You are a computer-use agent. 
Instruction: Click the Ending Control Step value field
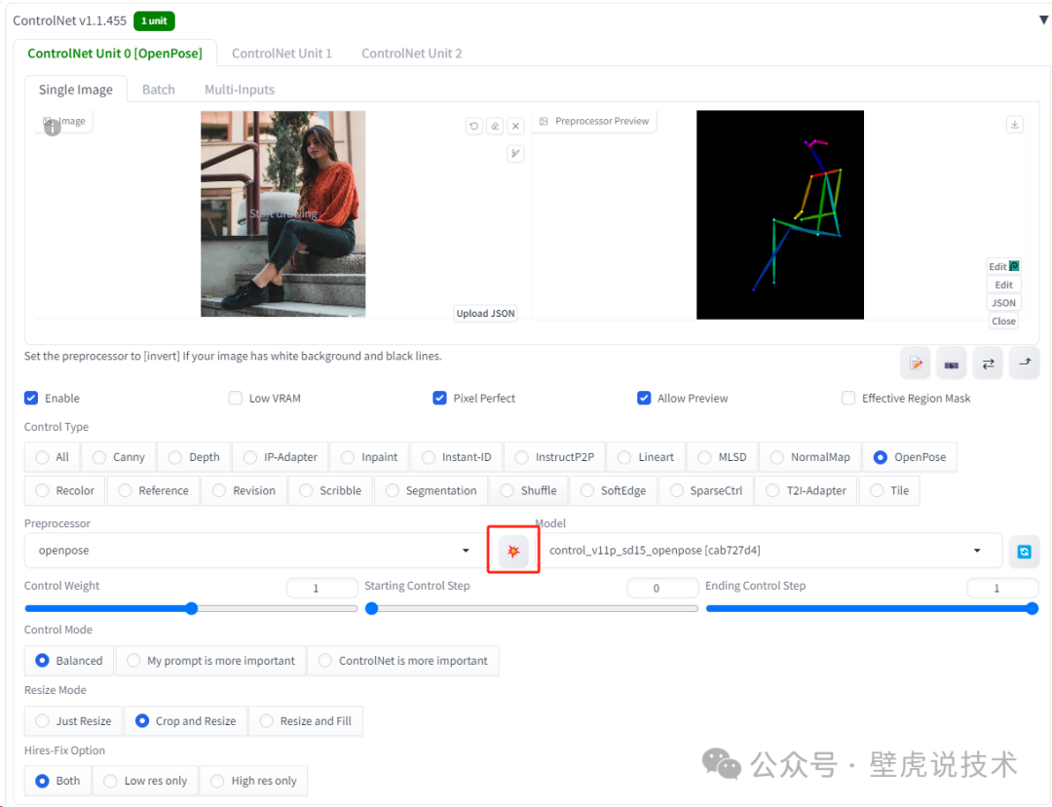[x=1002, y=588]
